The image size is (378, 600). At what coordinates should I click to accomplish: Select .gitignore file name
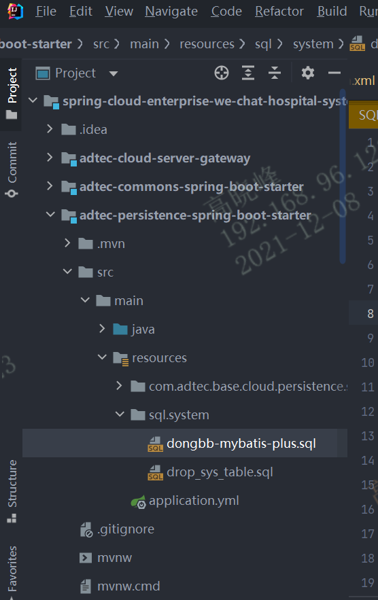pyautogui.click(x=126, y=529)
